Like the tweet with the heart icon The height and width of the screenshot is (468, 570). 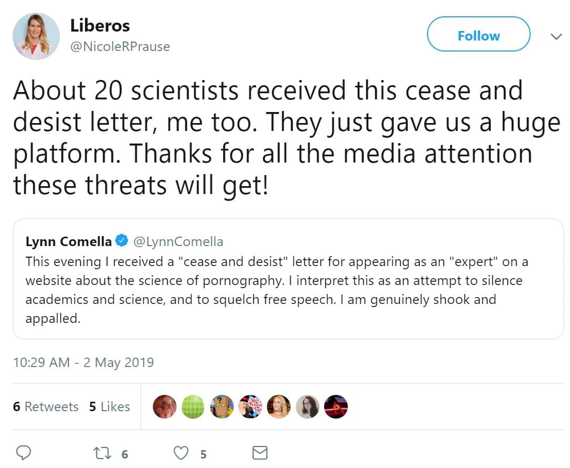pos(181,453)
